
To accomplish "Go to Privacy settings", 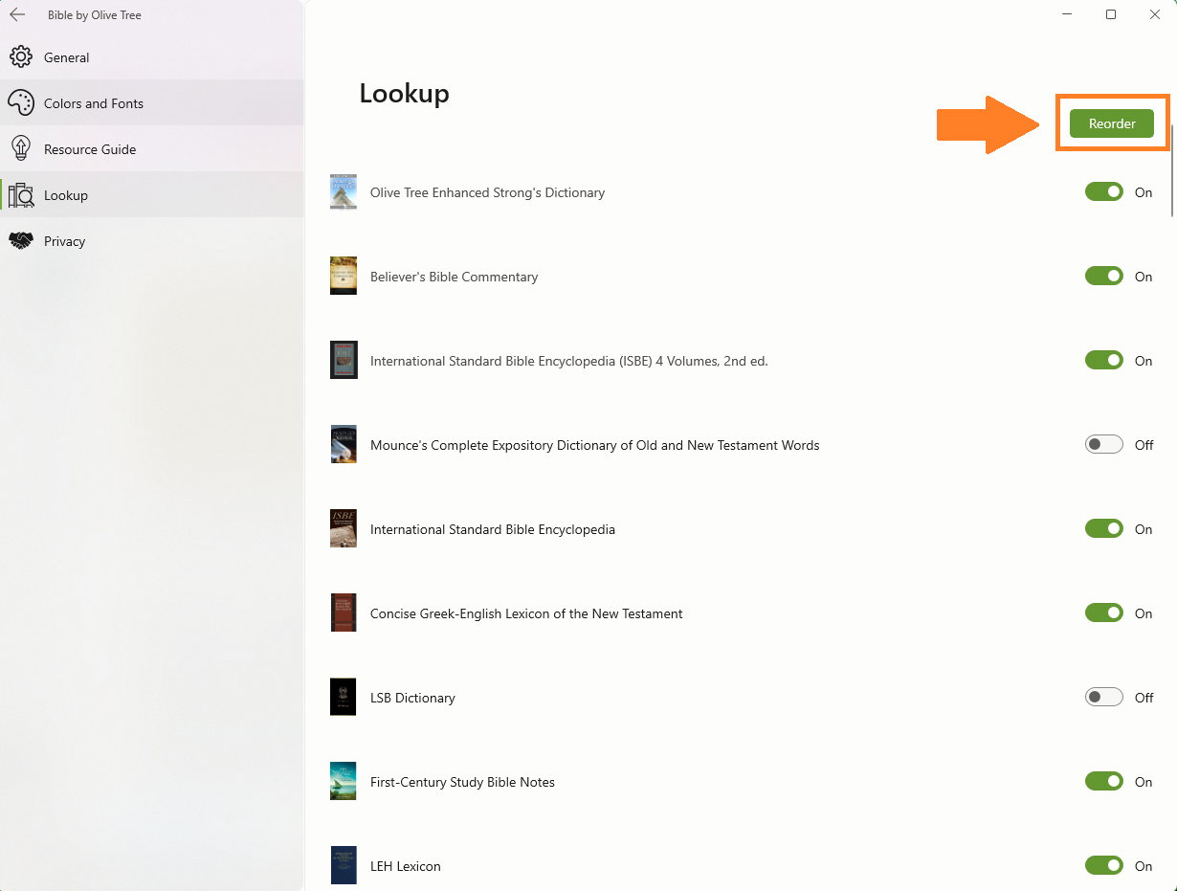I will click(152, 241).
